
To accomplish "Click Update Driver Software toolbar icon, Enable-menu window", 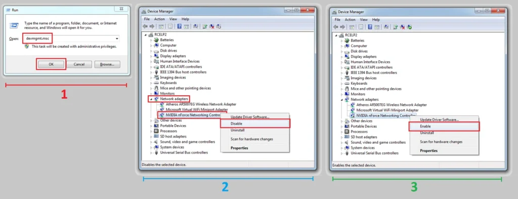I will 396,27.
